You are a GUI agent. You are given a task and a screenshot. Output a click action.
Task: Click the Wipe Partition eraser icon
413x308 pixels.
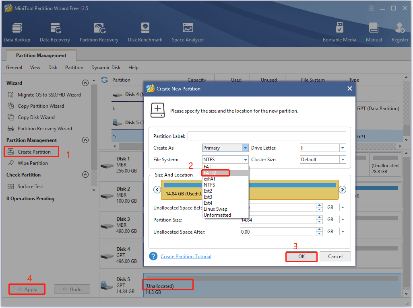(11, 163)
